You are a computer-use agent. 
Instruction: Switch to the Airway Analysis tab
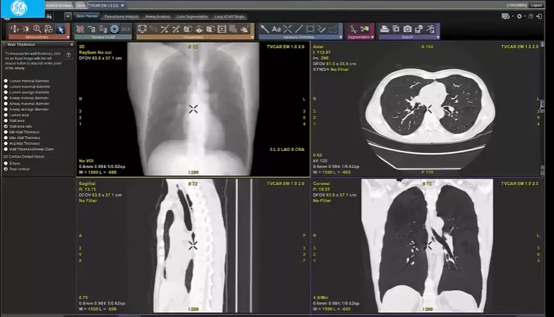[157, 16]
